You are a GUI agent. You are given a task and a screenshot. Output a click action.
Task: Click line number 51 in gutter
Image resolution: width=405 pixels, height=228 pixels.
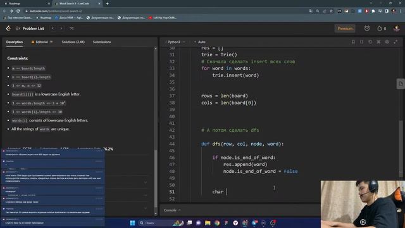(x=171, y=192)
